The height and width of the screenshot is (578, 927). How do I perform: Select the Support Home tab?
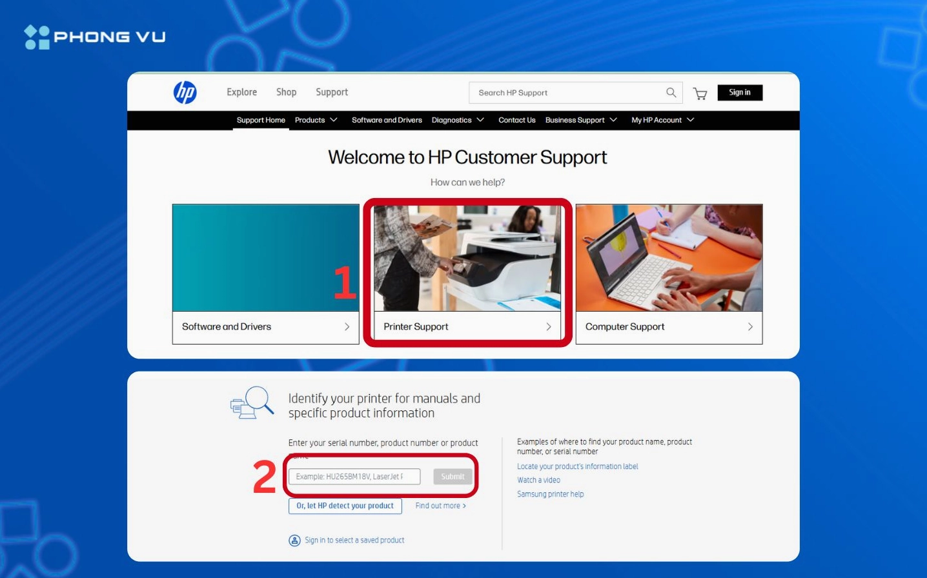coord(261,120)
